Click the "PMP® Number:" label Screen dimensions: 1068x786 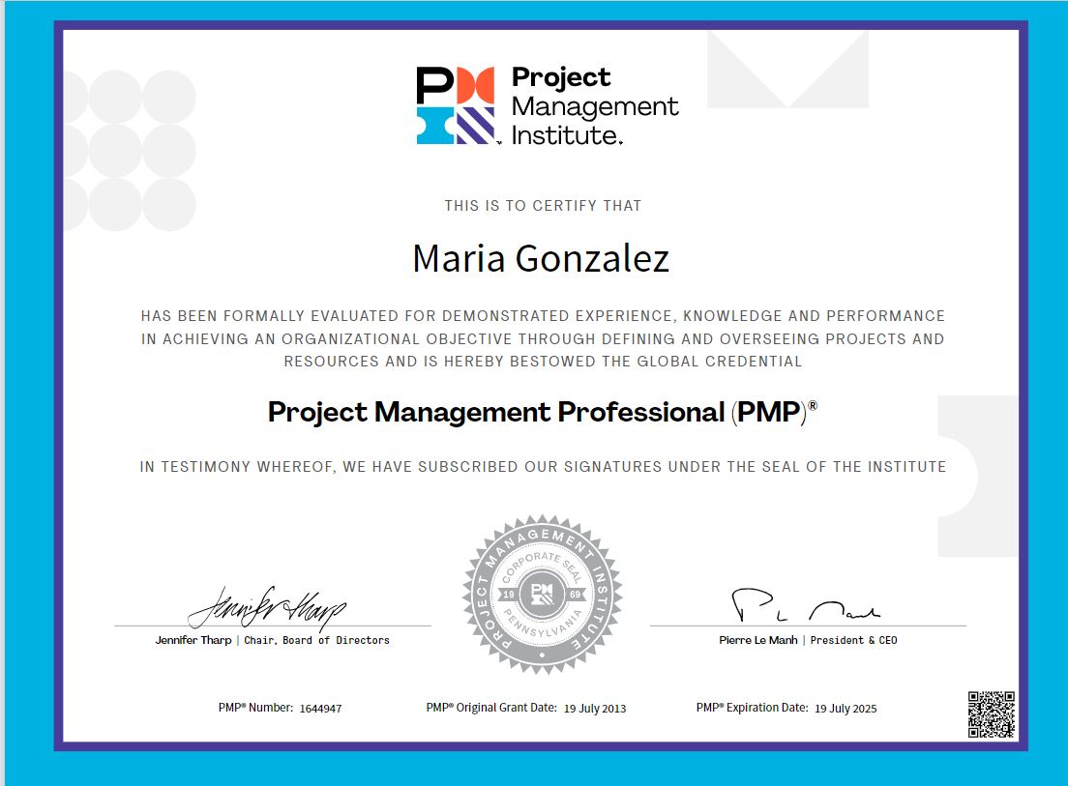[x=255, y=708]
